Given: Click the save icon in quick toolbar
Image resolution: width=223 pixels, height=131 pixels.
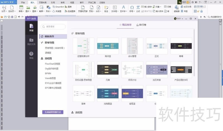Looking at the screenshot, I should click(x=5, y=17).
